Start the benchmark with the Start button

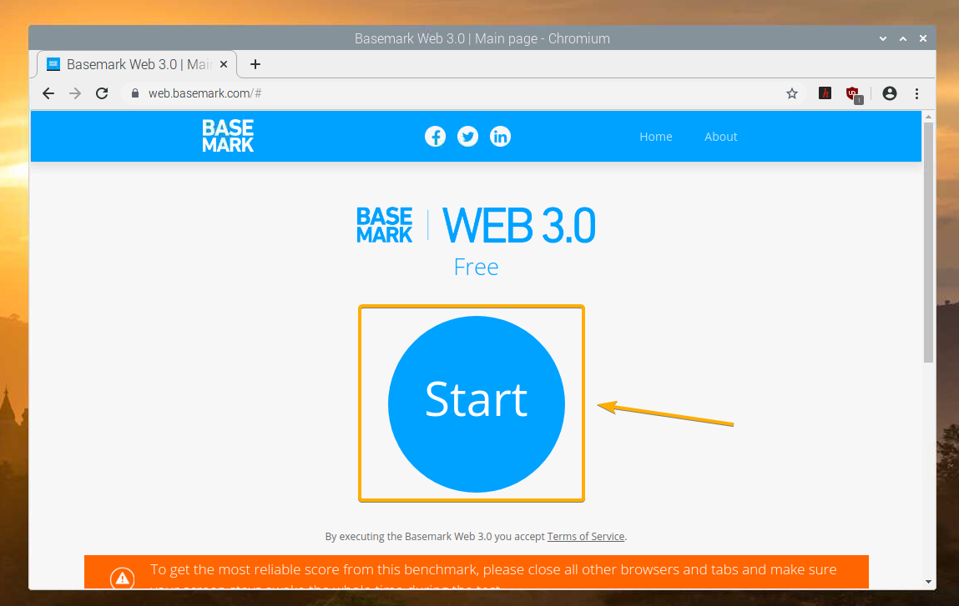coord(477,403)
